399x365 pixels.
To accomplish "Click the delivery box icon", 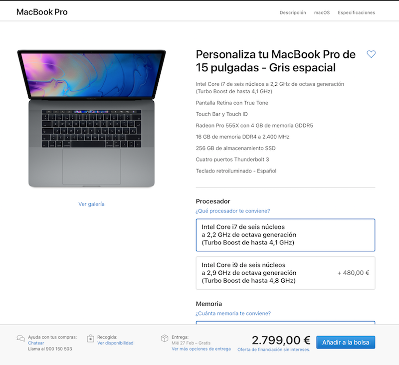I will coord(165,338).
